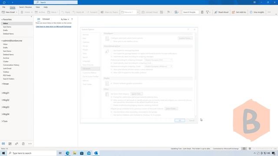This screenshot has width=278, height=156.
Task: Click Cancel in Outlook Options dialog
Action: [x=192, y=120]
